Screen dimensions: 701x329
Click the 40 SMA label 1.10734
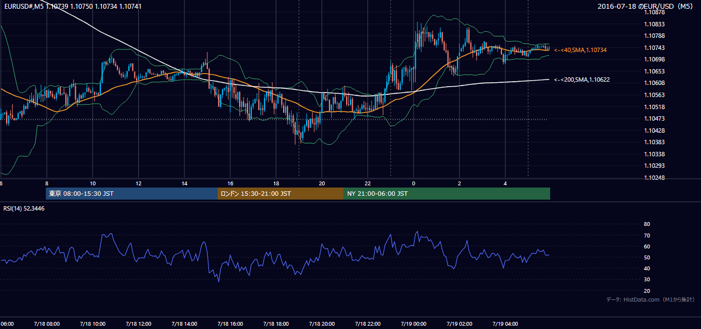pyautogui.click(x=580, y=50)
